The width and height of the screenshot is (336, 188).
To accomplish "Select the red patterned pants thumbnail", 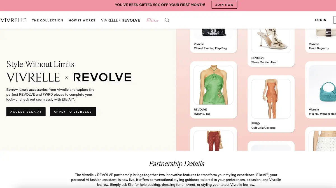I will click(213, 141).
